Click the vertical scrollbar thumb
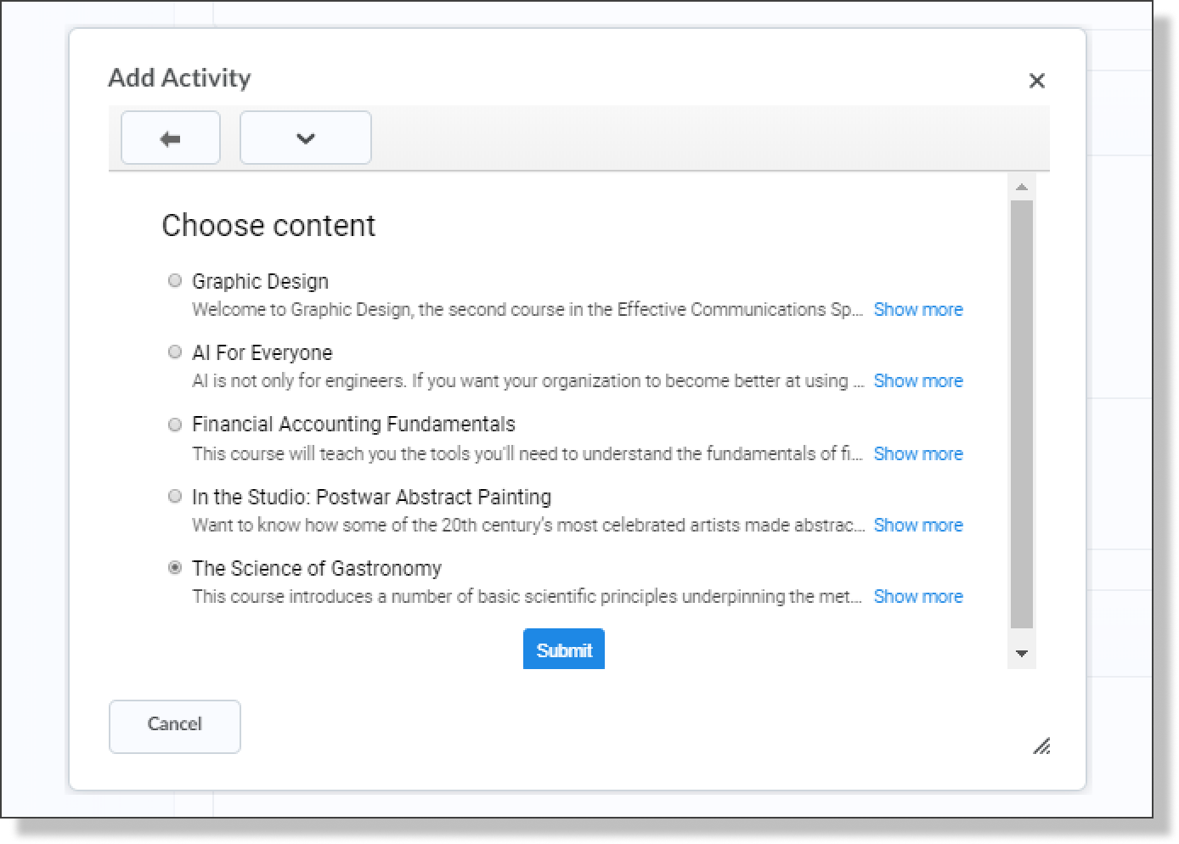Image resolution: width=1179 pixels, height=844 pixels. (x=1022, y=415)
